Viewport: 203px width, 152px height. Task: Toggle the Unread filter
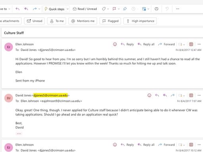[34, 21]
